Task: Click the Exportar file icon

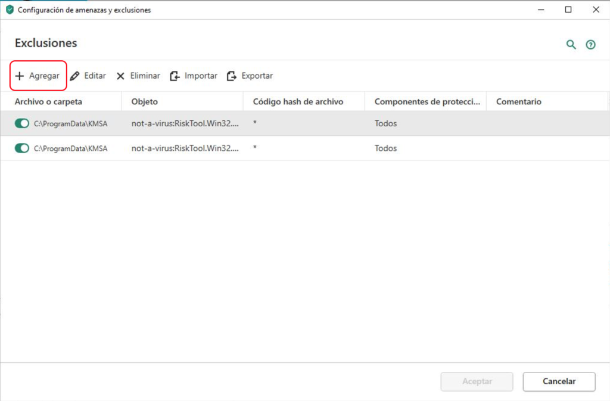Action: [x=232, y=76]
